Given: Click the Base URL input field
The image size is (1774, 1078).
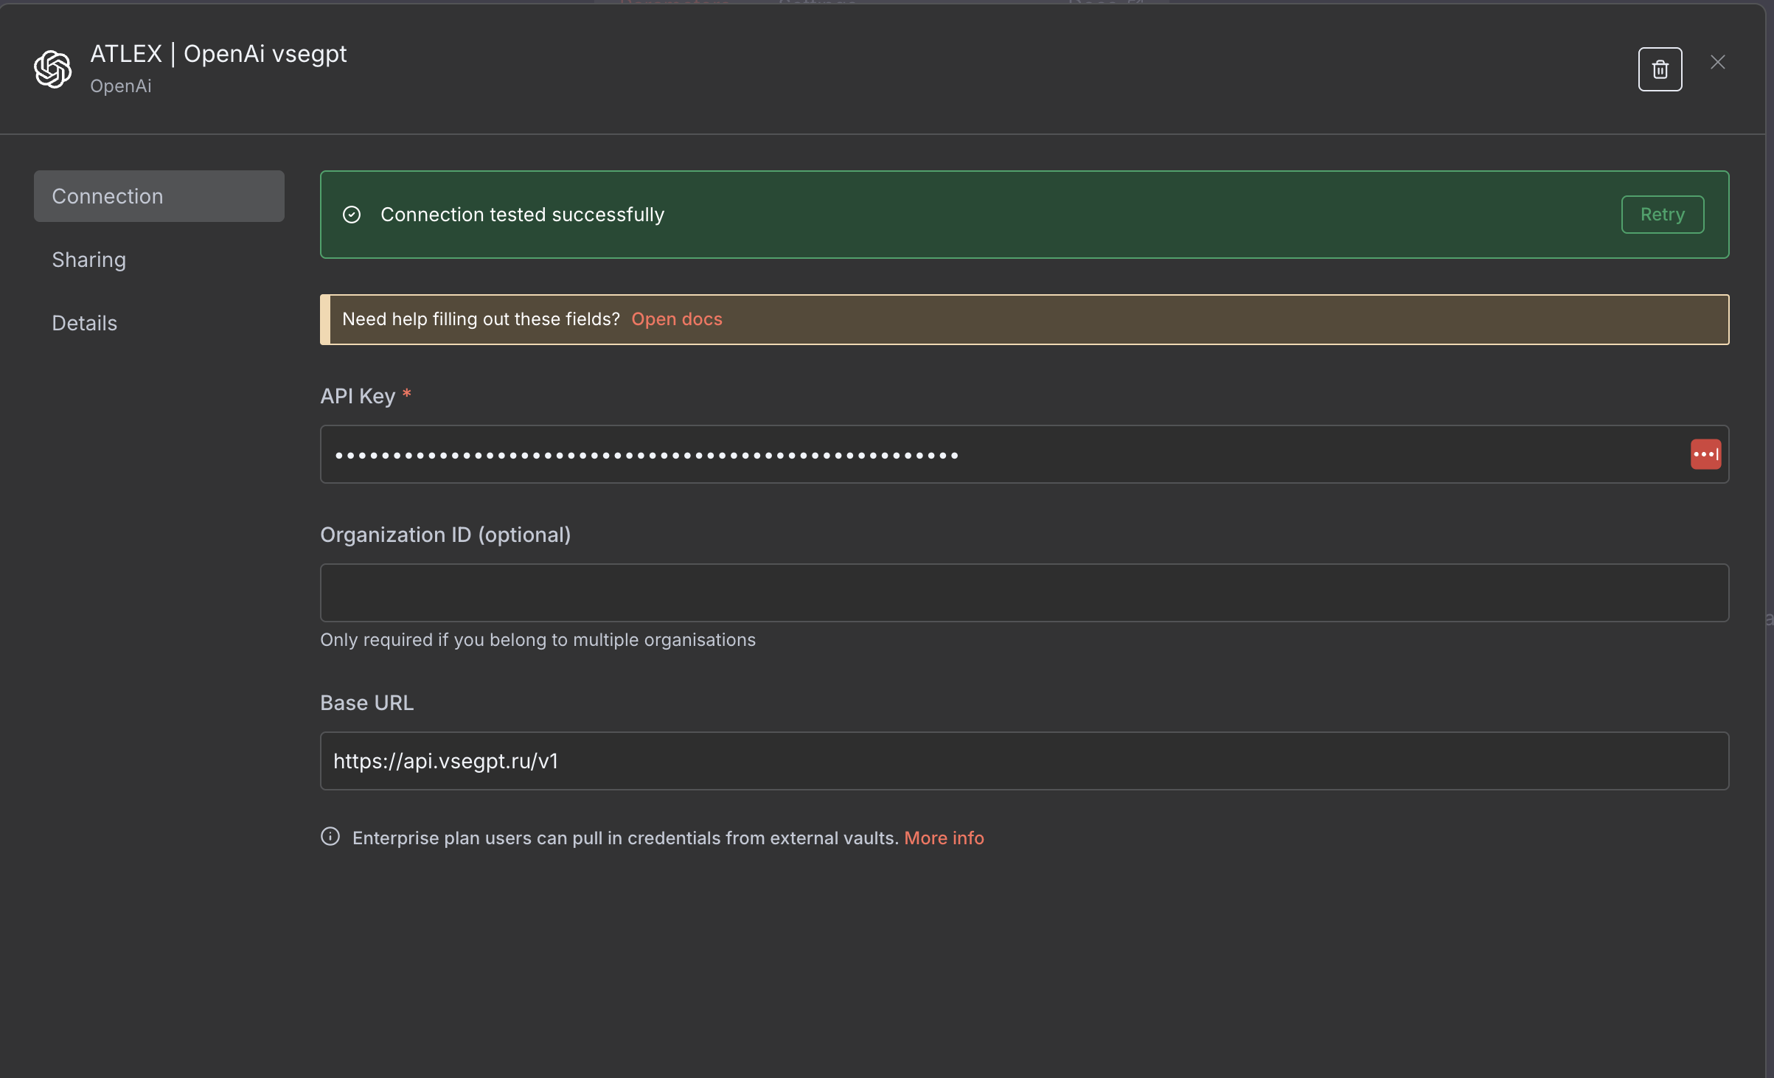Looking at the screenshot, I should (1024, 761).
